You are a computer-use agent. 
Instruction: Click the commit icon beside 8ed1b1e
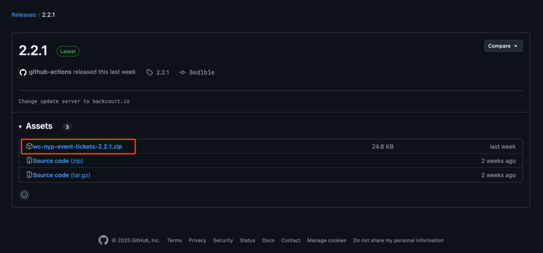click(x=183, y=73)
